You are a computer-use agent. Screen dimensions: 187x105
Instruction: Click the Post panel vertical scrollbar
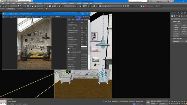click(89, 45)
